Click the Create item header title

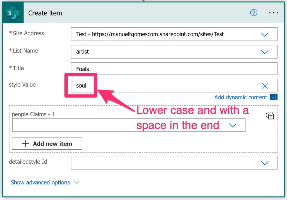(x=45, y=13)
